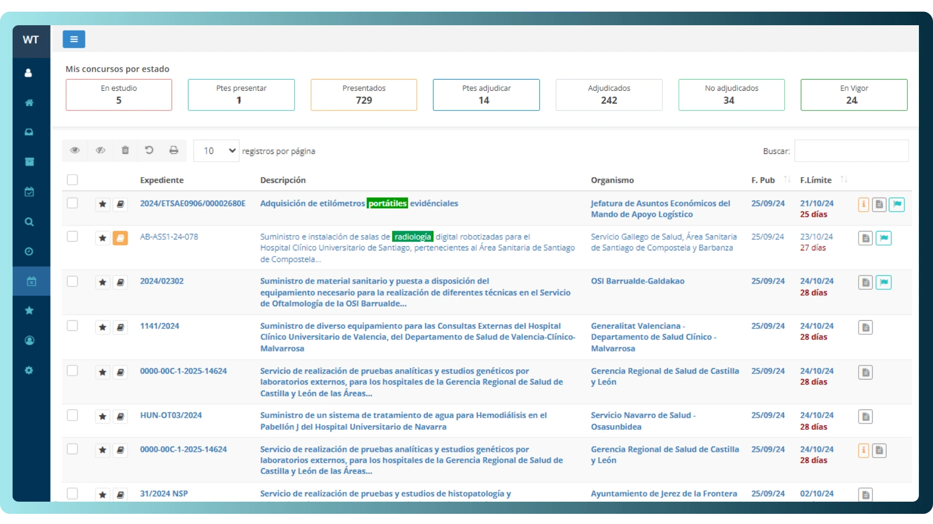933x524 pixels.
Task: Check the 1141/2024 row checkbox
Action: pyautogui.click(x=72, y=326)
